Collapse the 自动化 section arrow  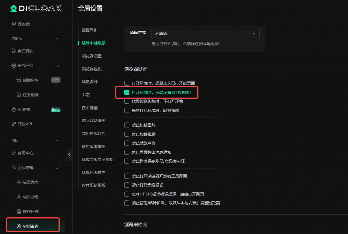tap(57, 39)
